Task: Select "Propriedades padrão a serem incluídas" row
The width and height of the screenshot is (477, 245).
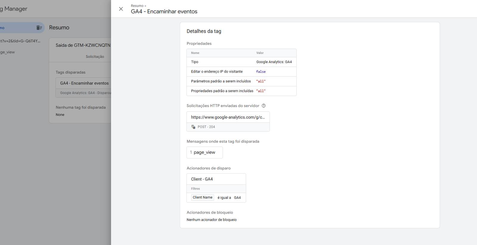Action: pyautogui.click(x=241, y=91)
